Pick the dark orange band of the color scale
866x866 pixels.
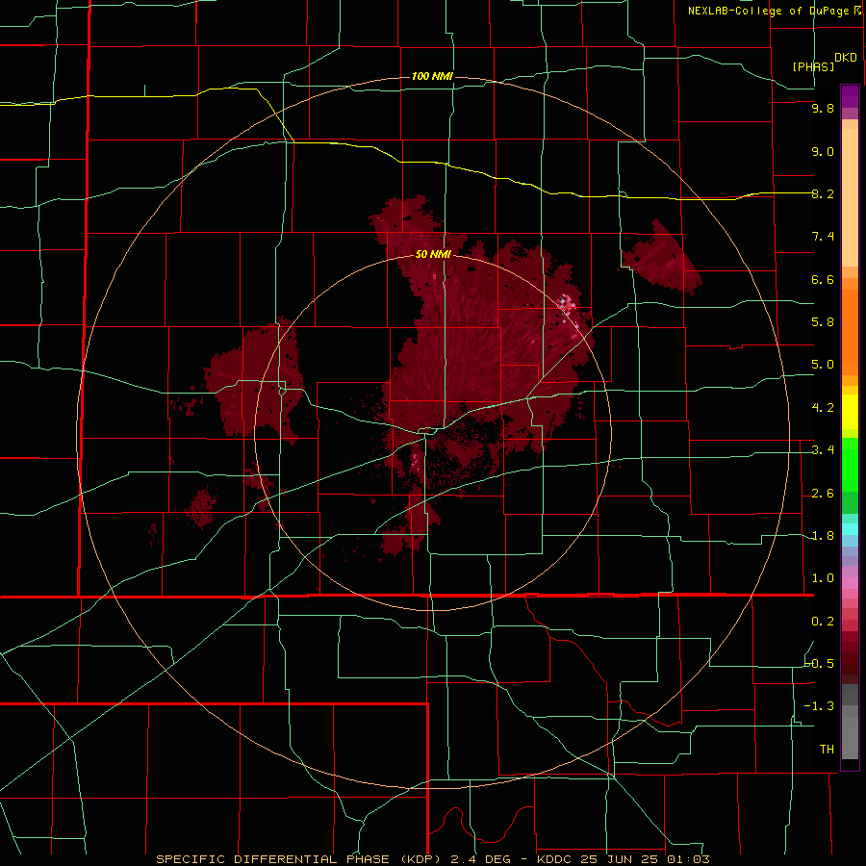[x=850, y=332]
